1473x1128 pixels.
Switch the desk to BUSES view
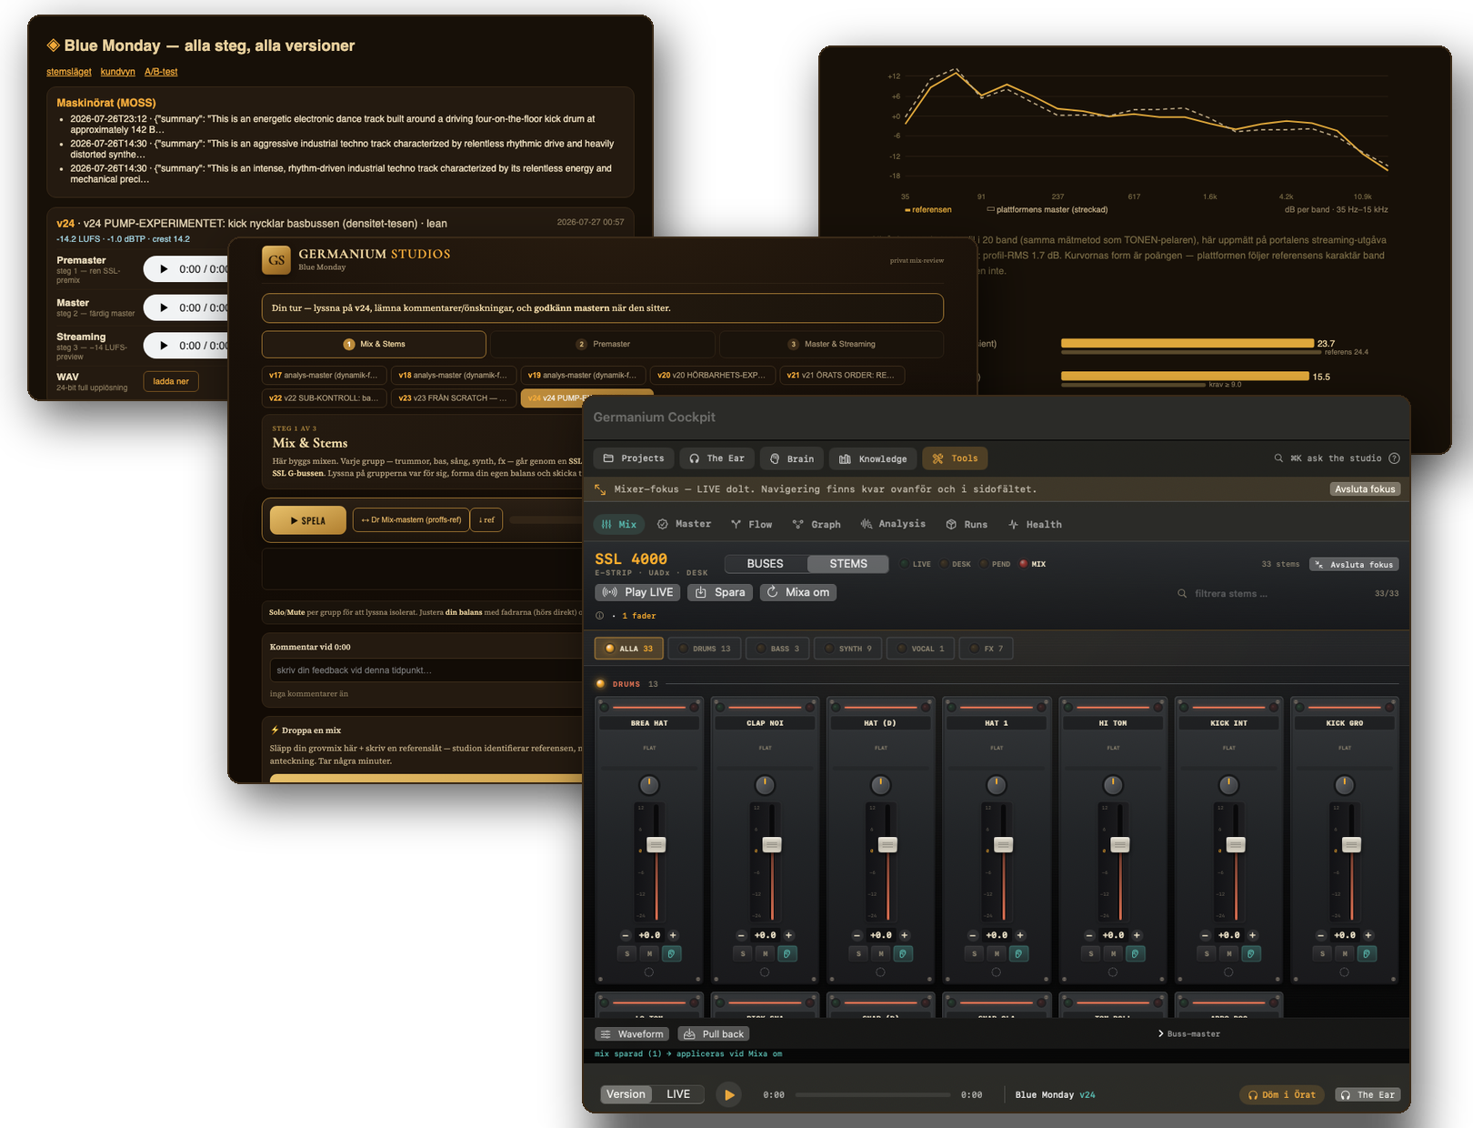(x=766, y=564)
